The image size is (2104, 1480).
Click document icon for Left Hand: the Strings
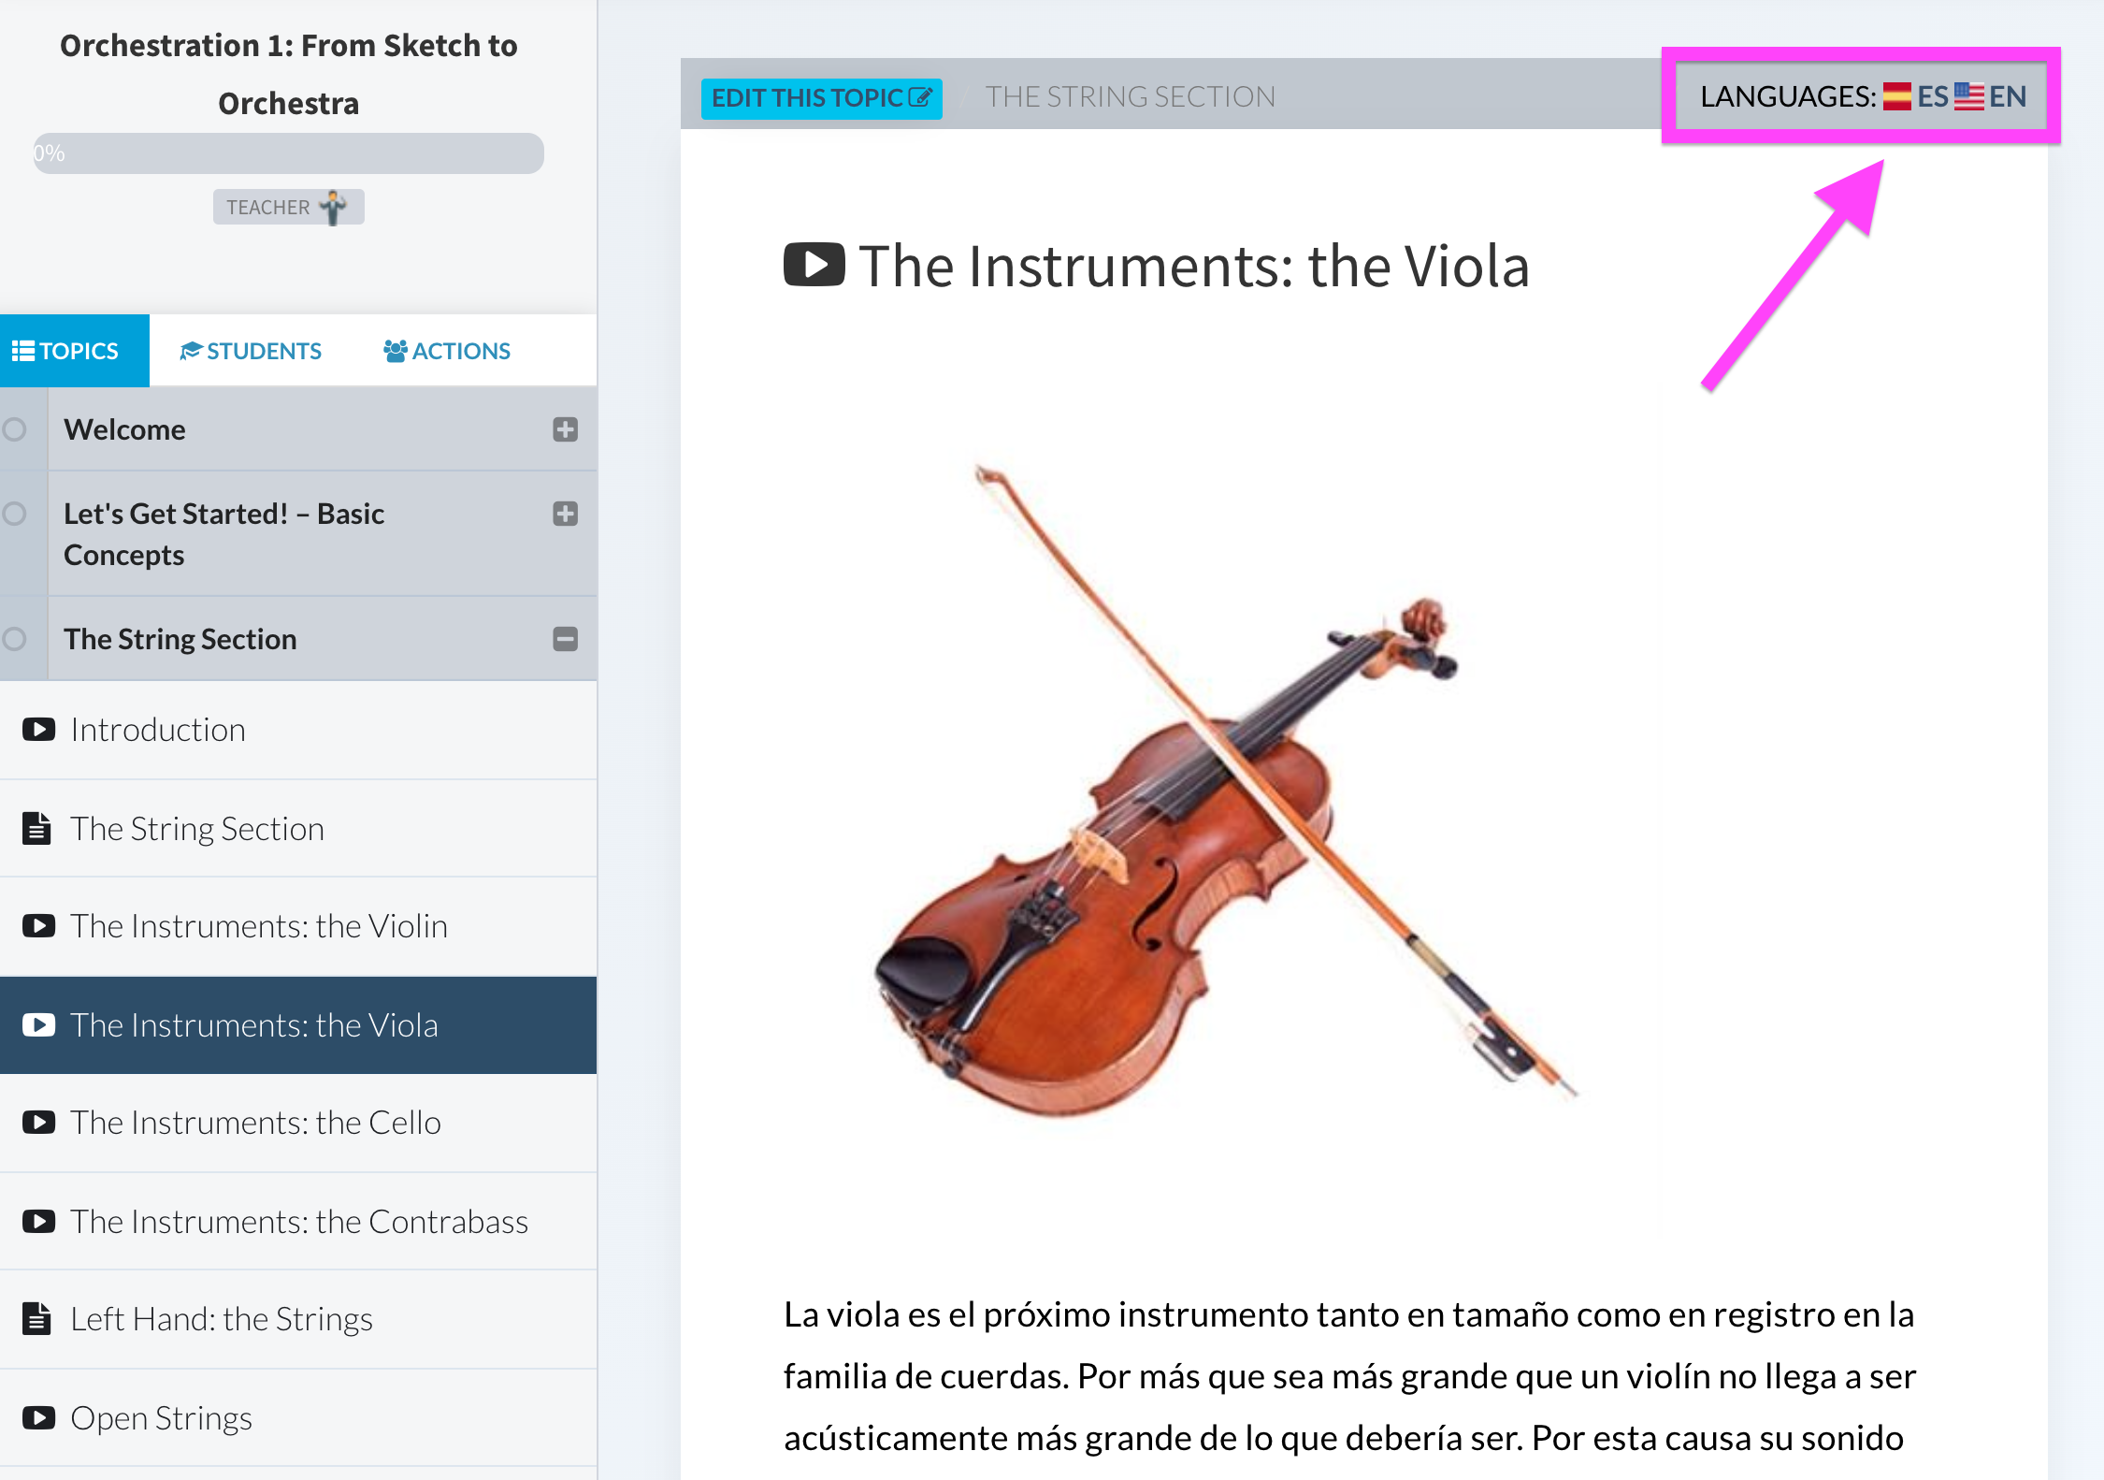[36, 1319]
